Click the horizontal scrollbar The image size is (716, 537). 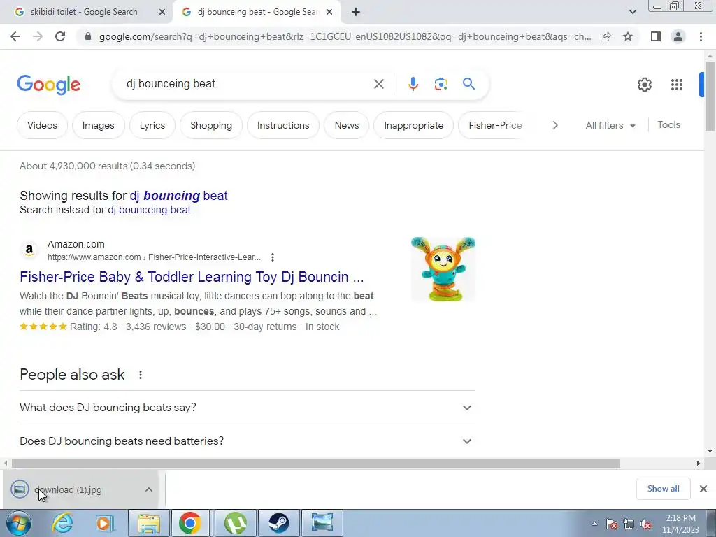pos(315,464)
